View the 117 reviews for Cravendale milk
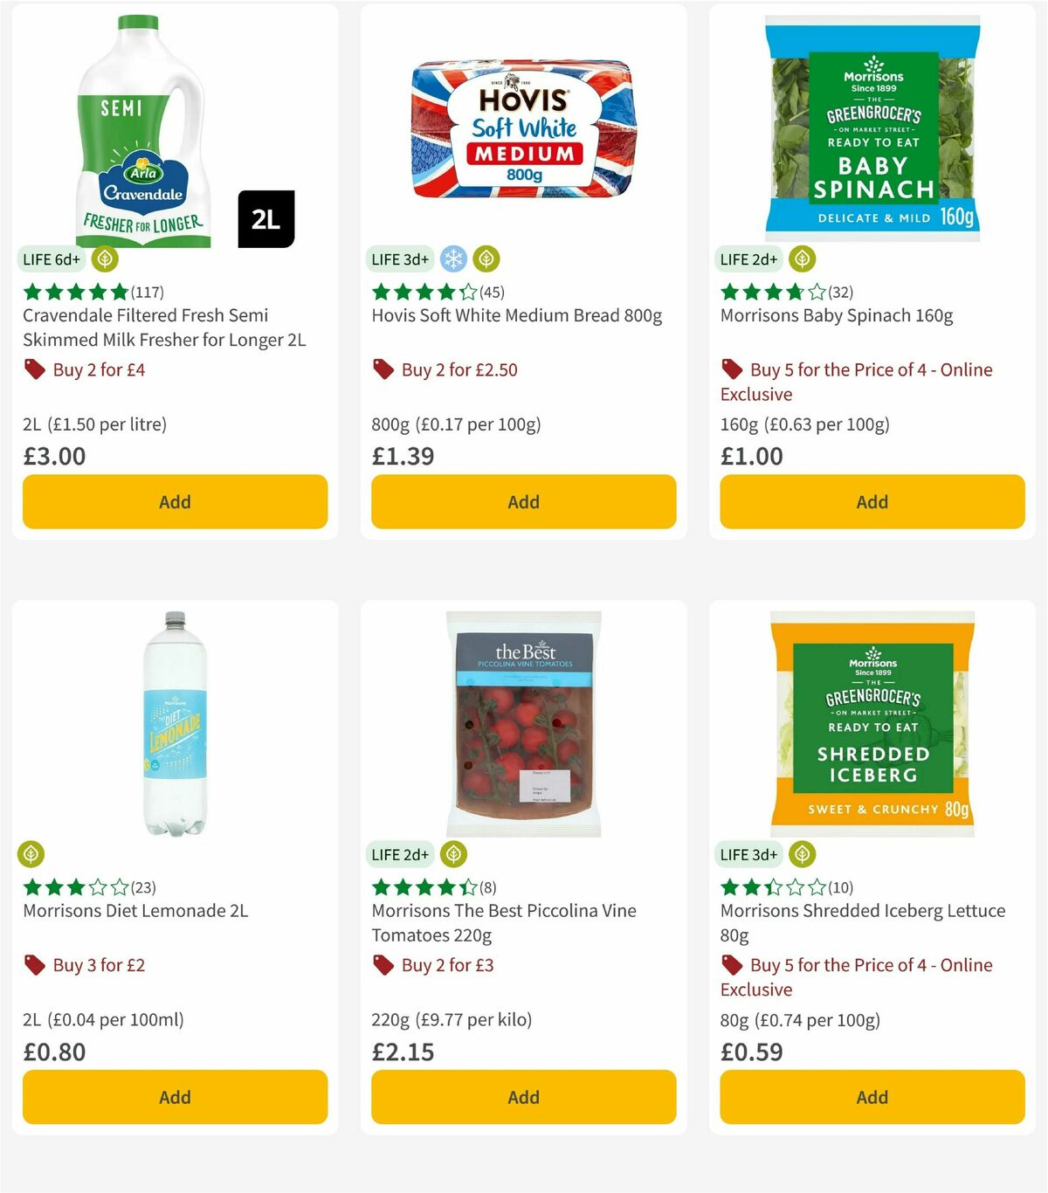The image size is (1048, 1193). click(145, 293)
